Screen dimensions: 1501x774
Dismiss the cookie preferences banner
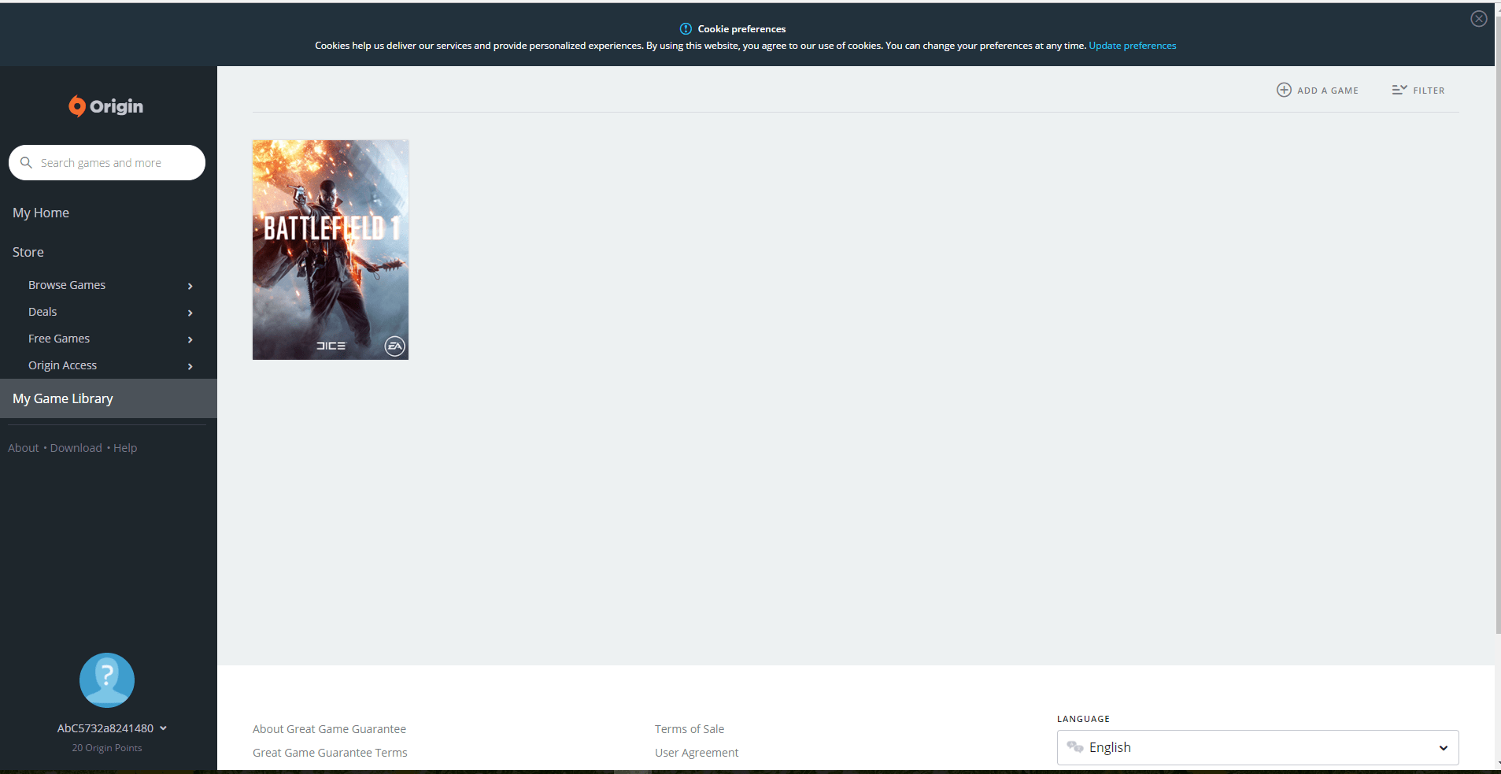pos(1479,19)
